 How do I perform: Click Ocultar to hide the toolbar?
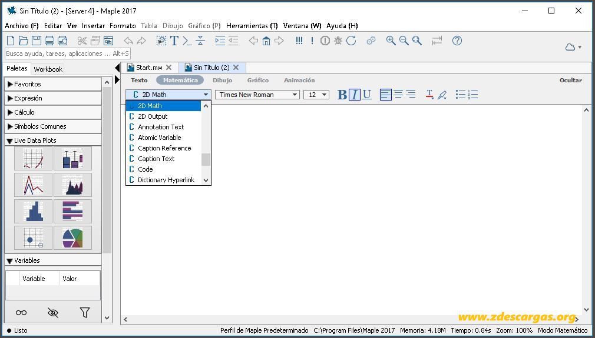[x=570, y=81]
